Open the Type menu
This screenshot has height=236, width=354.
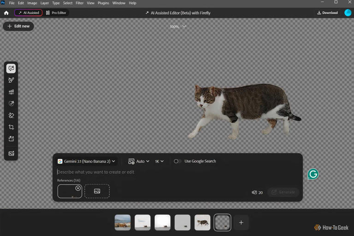pyautogui.click(x=56, y=3)
